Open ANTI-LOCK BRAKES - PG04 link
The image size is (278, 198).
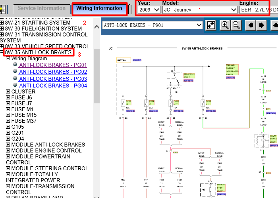coord(53,86)
